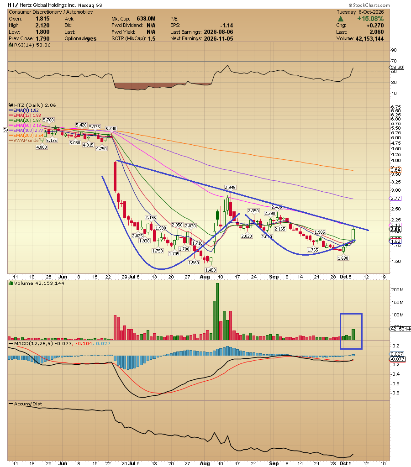Image resolution: width=411 pixels, height=467 pixels.
Task: Click the 1.450 low price label
Action: coord(211,270)
